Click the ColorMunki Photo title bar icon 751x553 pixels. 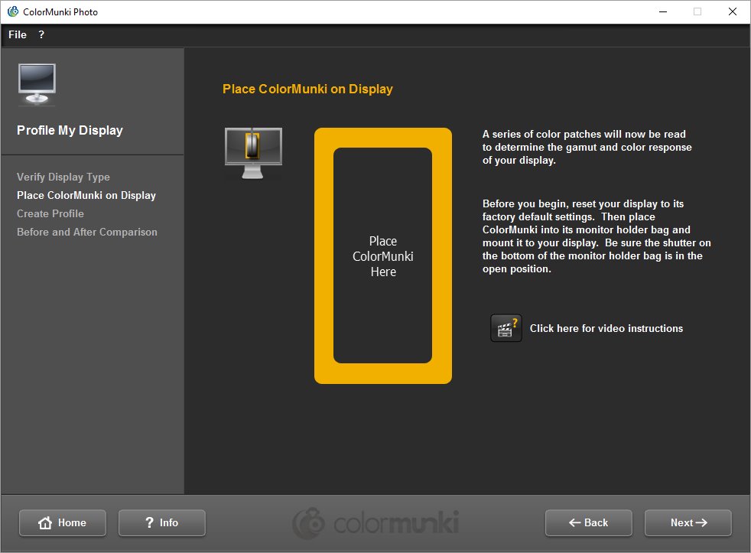coord(12,11)
